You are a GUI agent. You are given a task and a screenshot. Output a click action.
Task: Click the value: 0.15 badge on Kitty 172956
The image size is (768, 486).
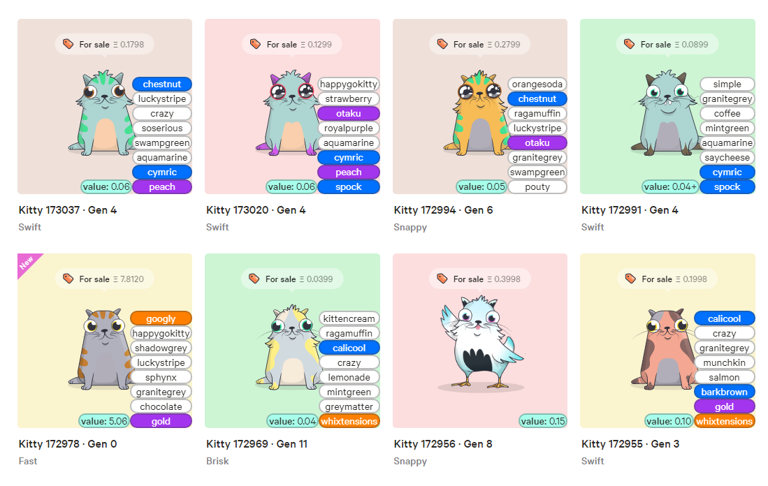pyautogui.click(x=543, y=421)
